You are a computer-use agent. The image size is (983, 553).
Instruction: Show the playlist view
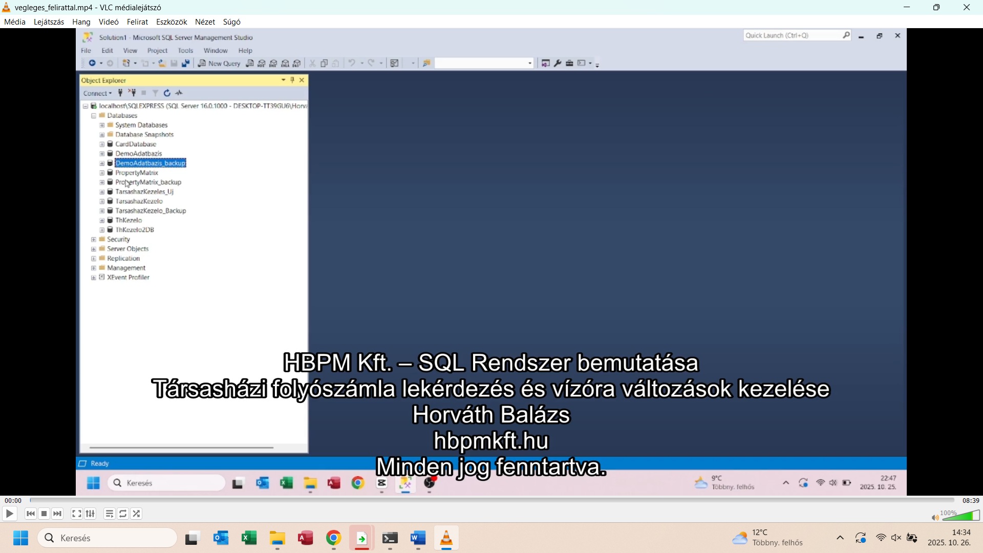[x=110, y=514]
